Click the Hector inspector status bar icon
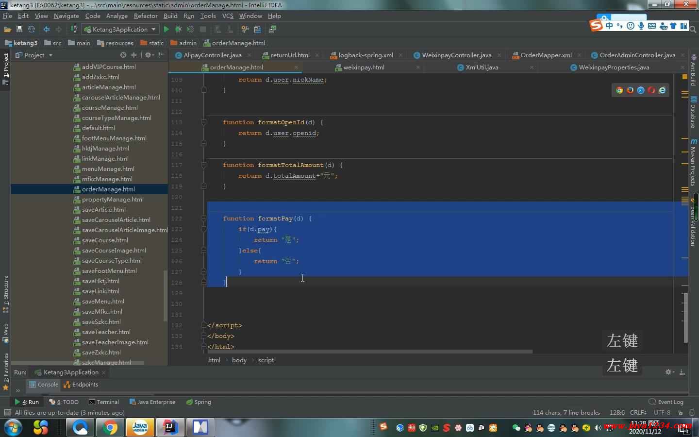This screenshot has width=699, height=437. 692,413
